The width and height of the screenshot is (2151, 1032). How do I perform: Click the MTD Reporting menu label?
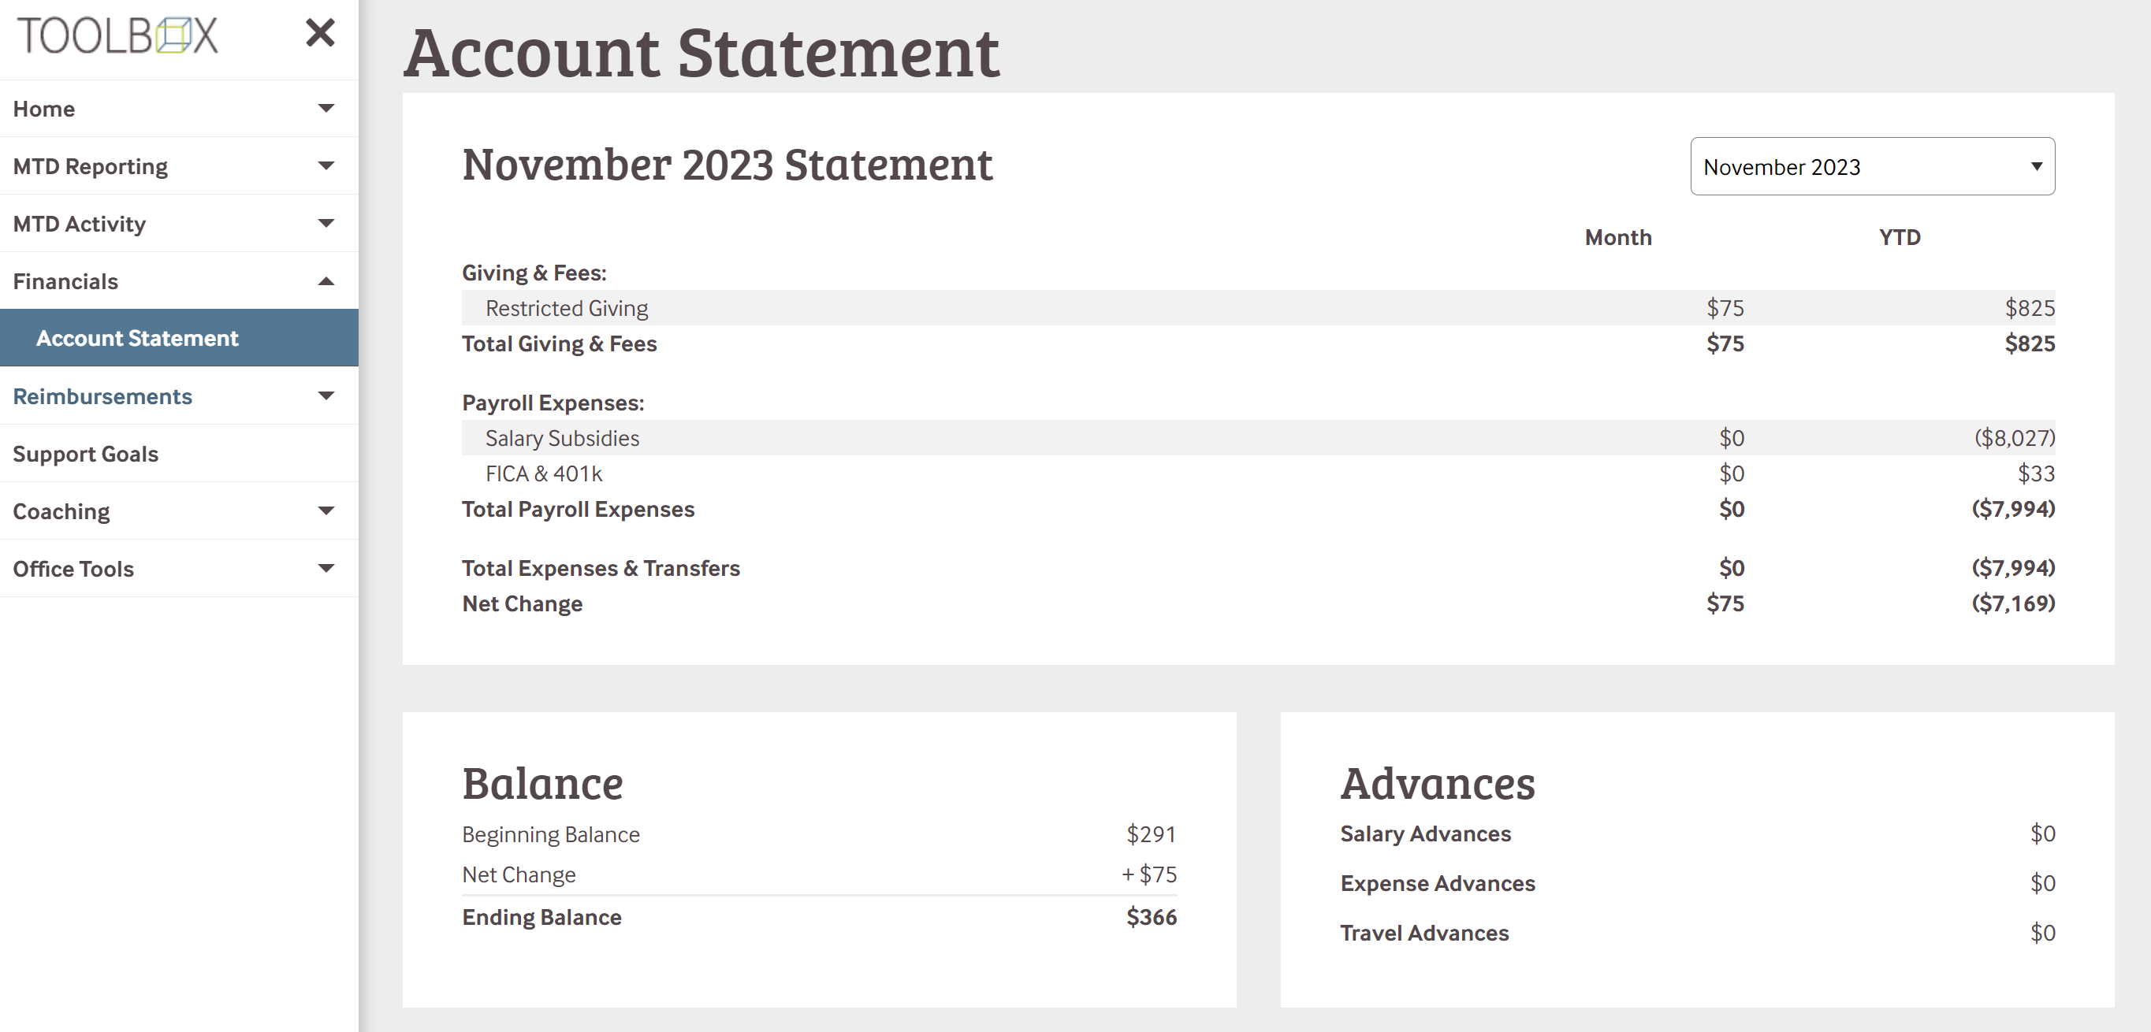[91, 166]
